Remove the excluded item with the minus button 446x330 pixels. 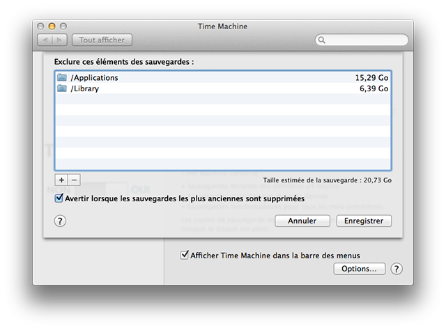pos(74,180)
